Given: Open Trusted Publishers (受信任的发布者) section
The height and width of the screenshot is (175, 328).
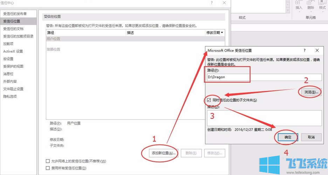Looking at the screenshot, I should tap(15, 14).
